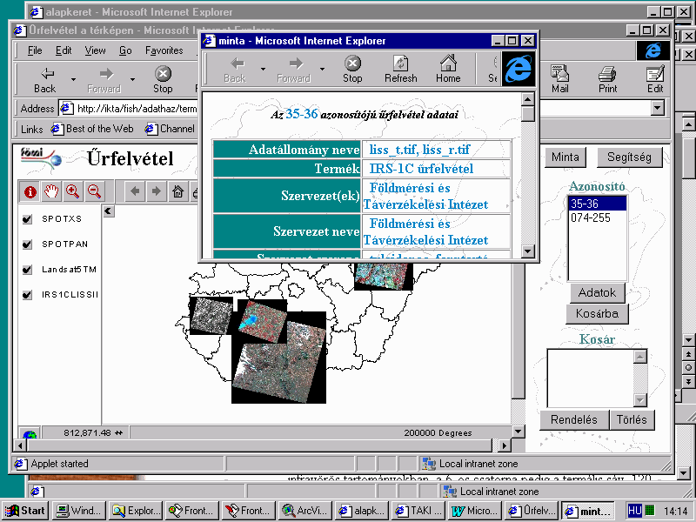Open the Forward history dropdown in minta window

[322, 69]
